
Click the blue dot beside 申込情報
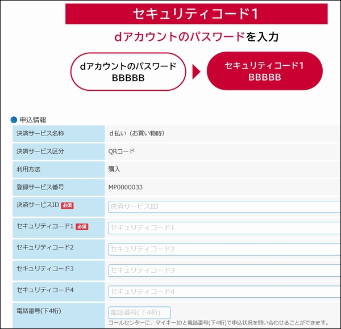[x=14, y=120]
